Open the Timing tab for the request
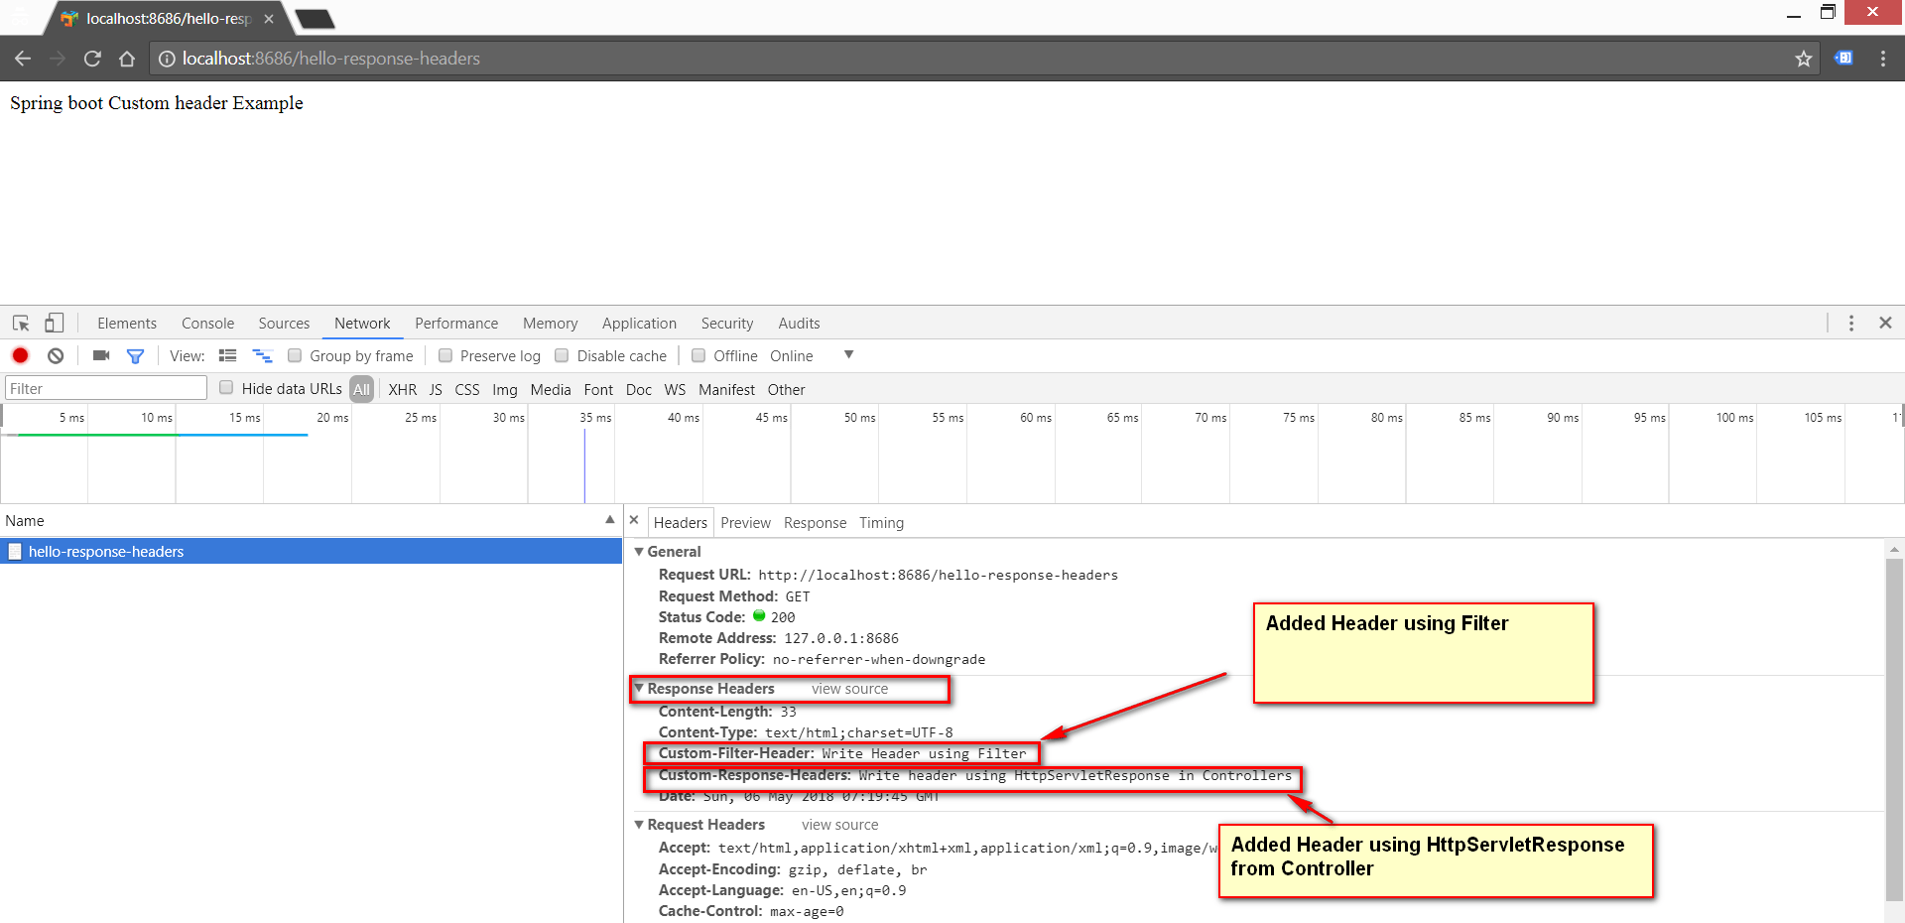This screenshot has width=1905, height=923. point(881,522)
